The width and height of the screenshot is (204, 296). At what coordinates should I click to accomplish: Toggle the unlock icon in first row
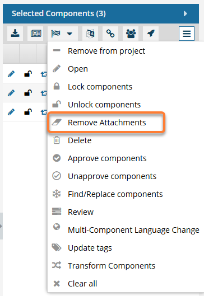coord(28,74)
